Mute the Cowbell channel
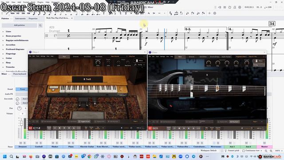The width and height of the screenshot is (284, 160). point(36,143)
